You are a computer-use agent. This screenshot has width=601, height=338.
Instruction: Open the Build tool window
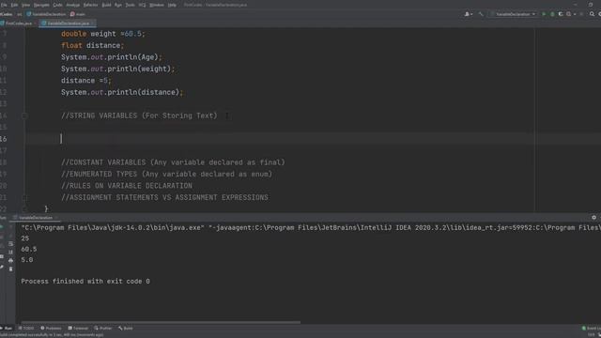[x=126, y=329]
